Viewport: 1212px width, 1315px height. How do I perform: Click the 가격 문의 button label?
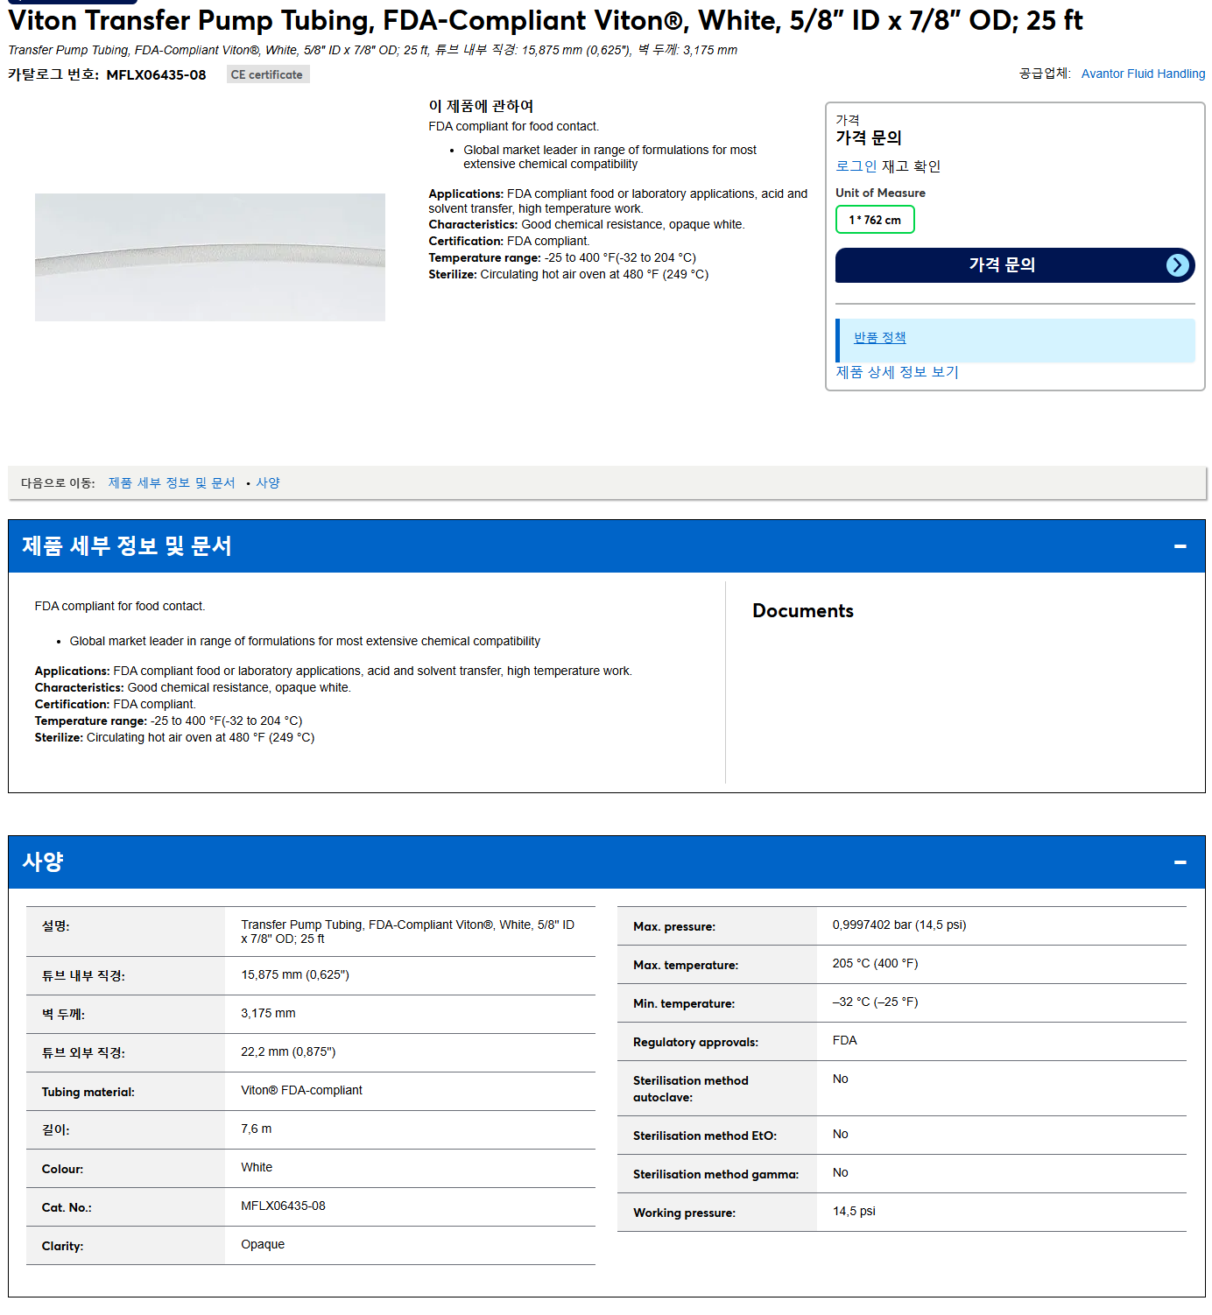[1002, 264]
